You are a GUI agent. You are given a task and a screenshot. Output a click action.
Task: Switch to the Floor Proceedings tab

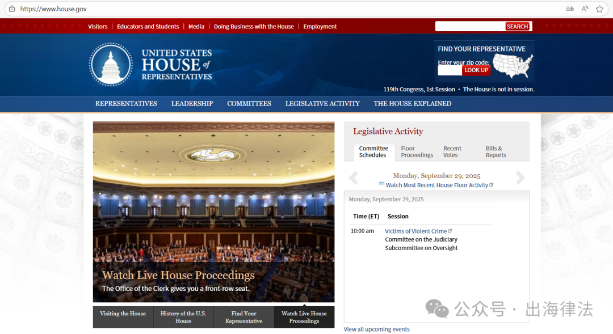(x=417, y=151)
